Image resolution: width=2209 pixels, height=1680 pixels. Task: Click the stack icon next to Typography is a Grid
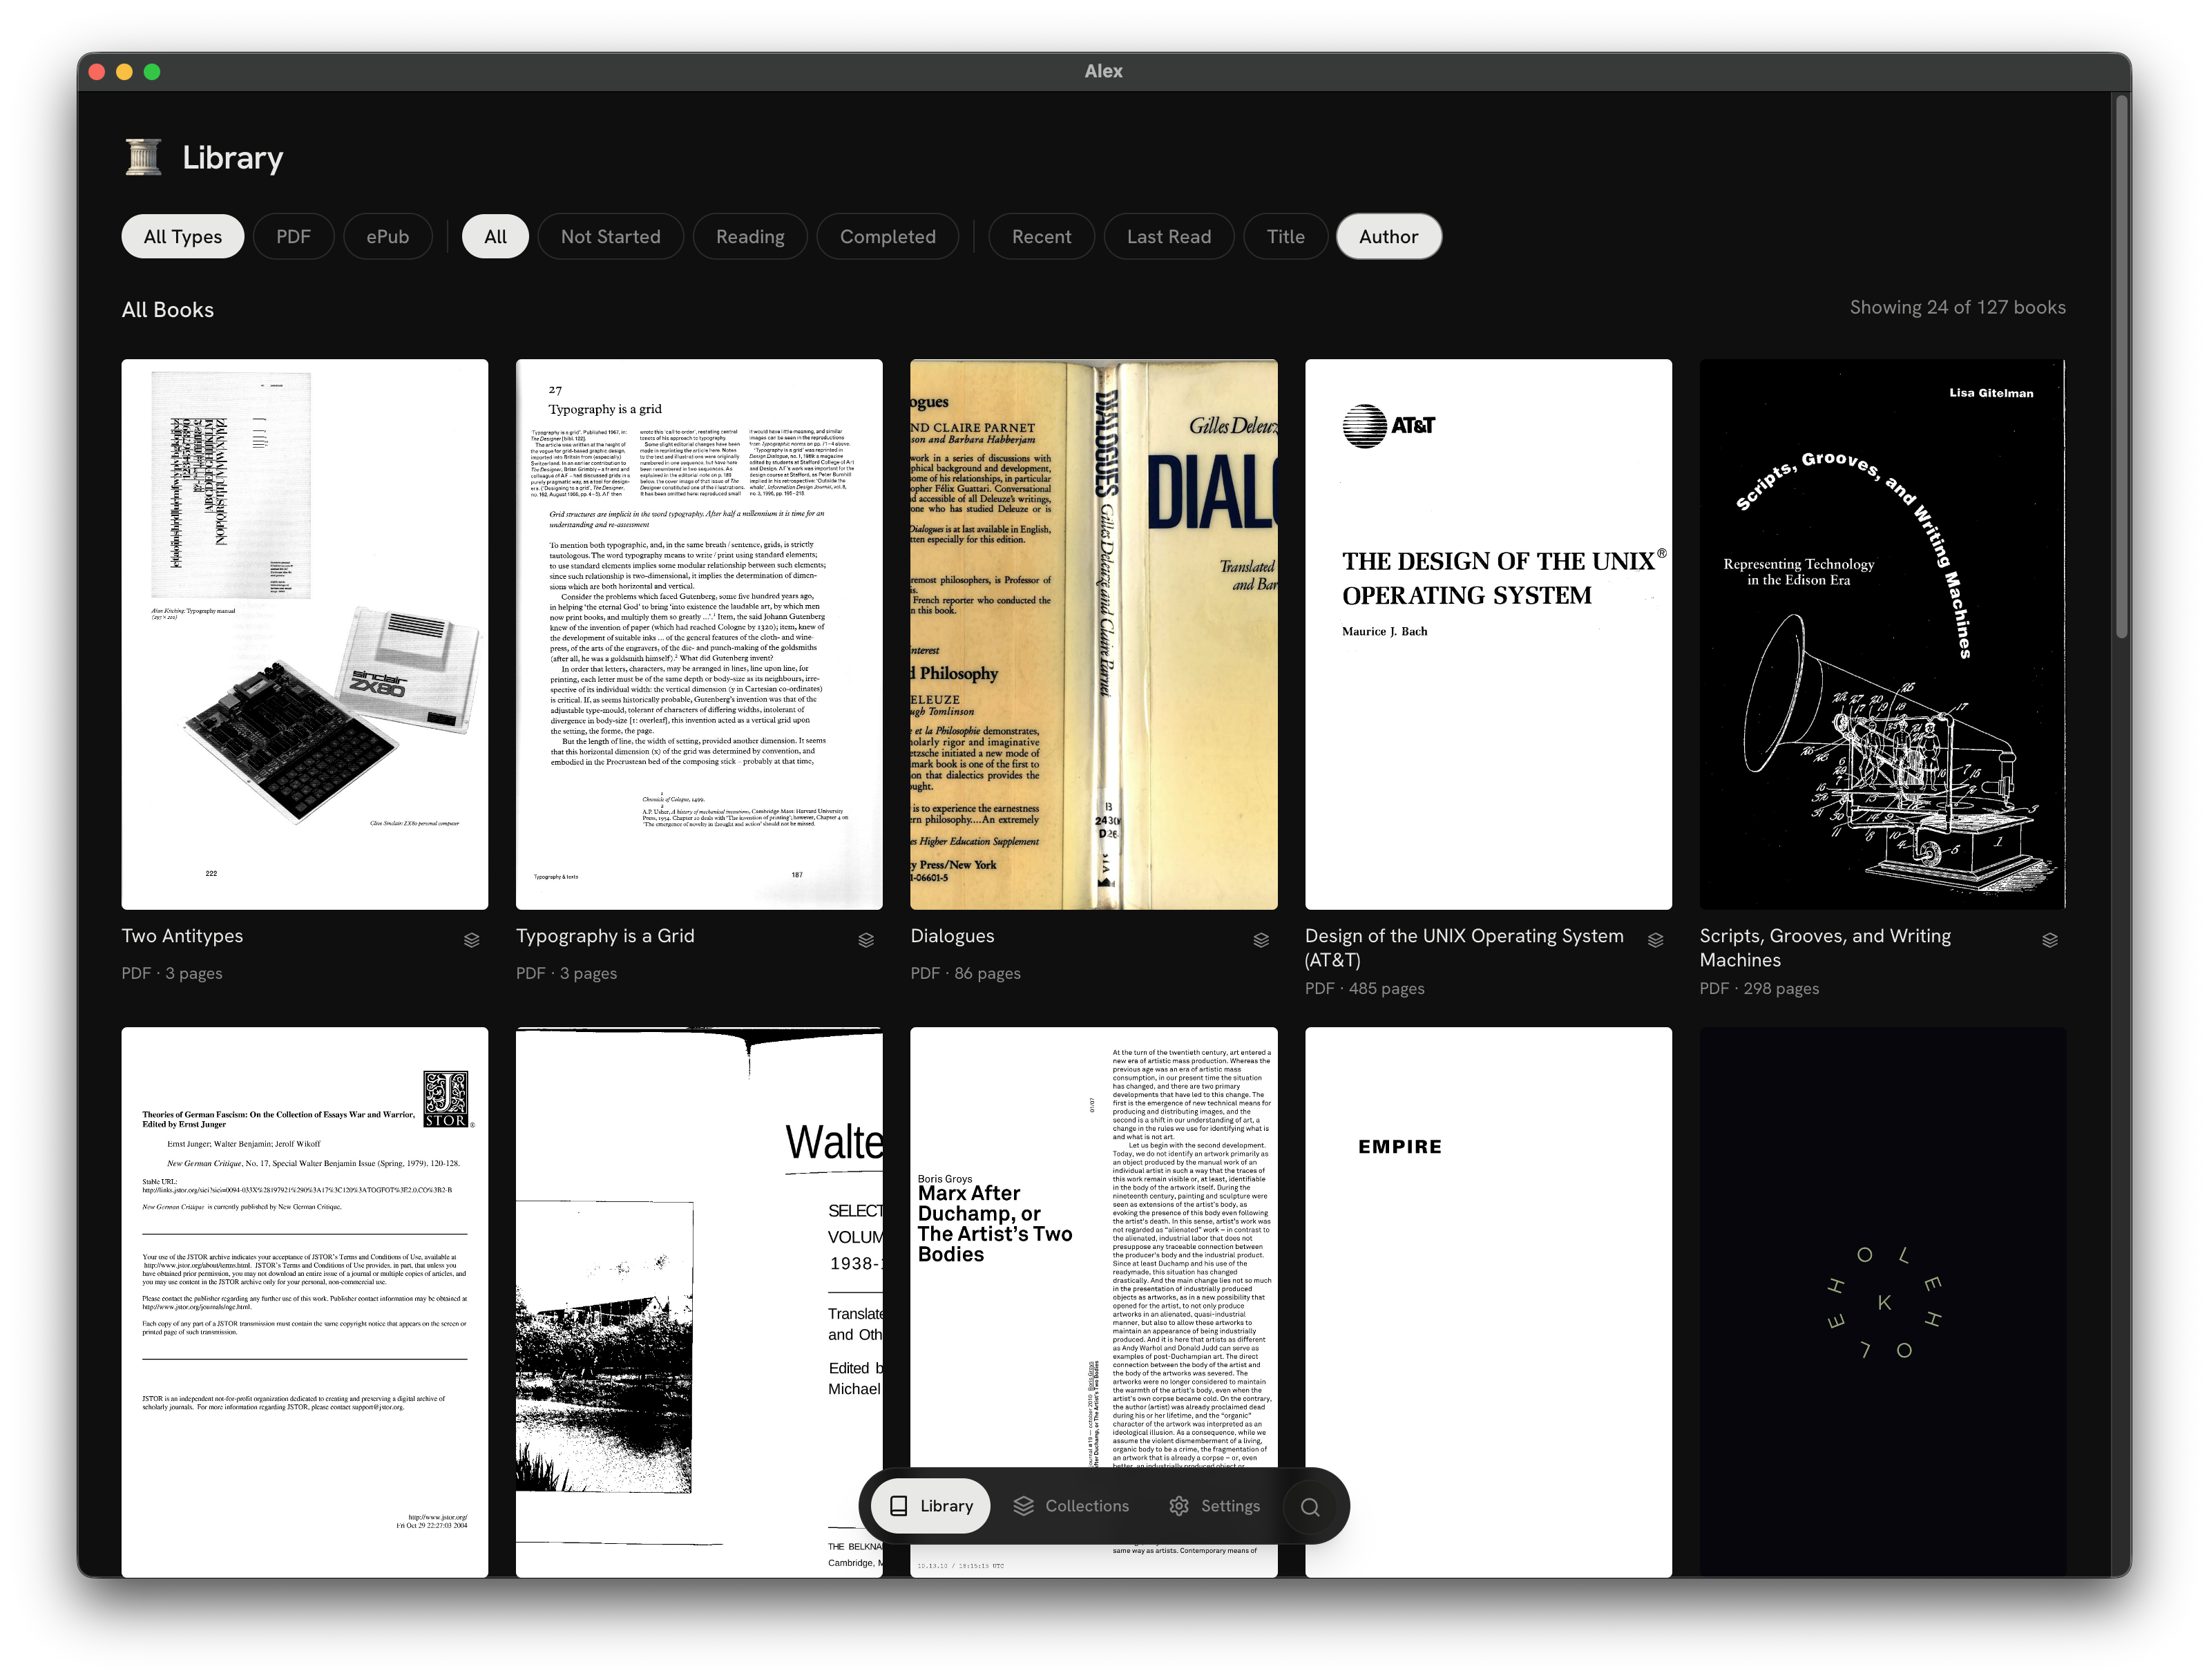click(x=866, y=940)
